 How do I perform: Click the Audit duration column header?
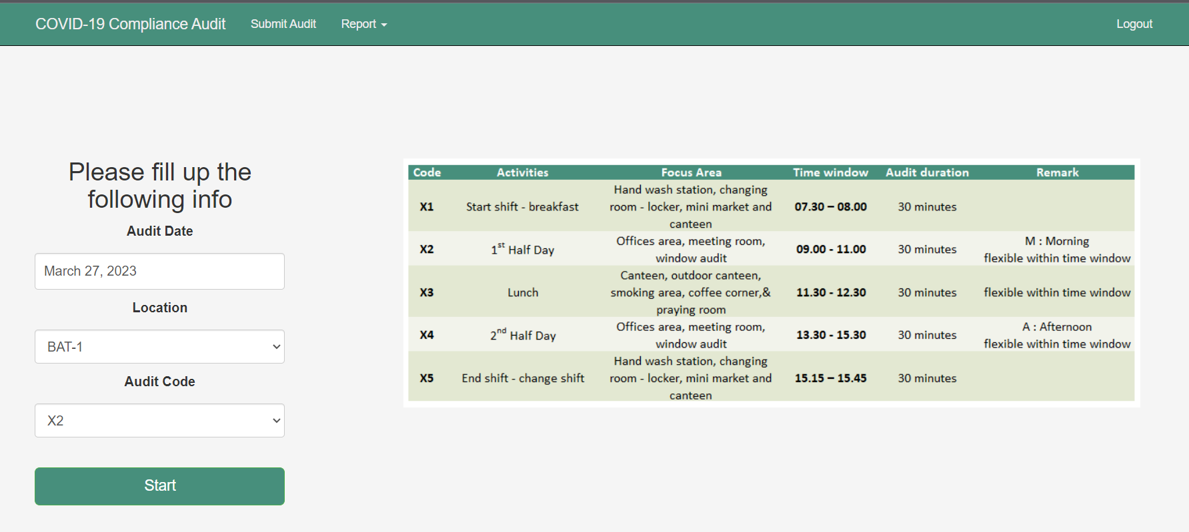(926, 172)
